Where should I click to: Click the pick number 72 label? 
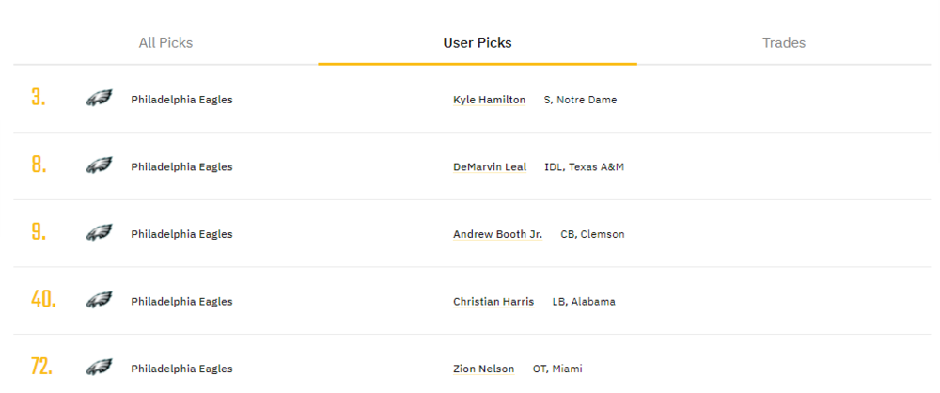click(x=41, y=368)
